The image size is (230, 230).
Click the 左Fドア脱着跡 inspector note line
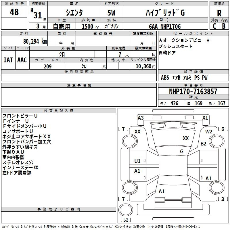pos(17,173)
